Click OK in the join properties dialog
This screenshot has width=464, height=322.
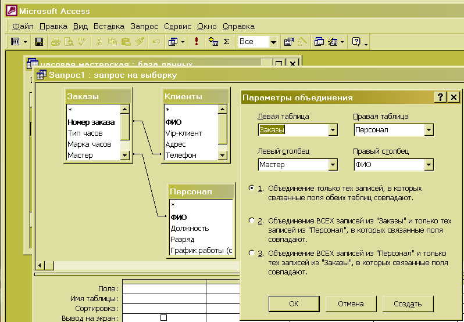pyautogui.click(x=294, y=303)
